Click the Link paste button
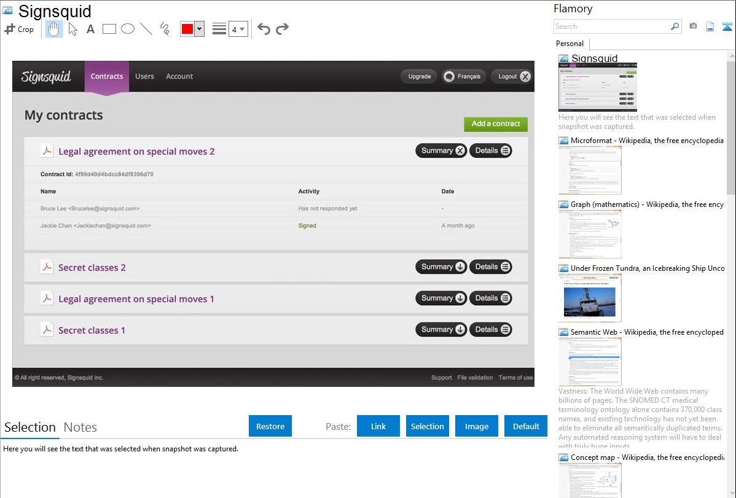This screenshot has width=736, height=498. pyautogui.click(x=378, y=426)
